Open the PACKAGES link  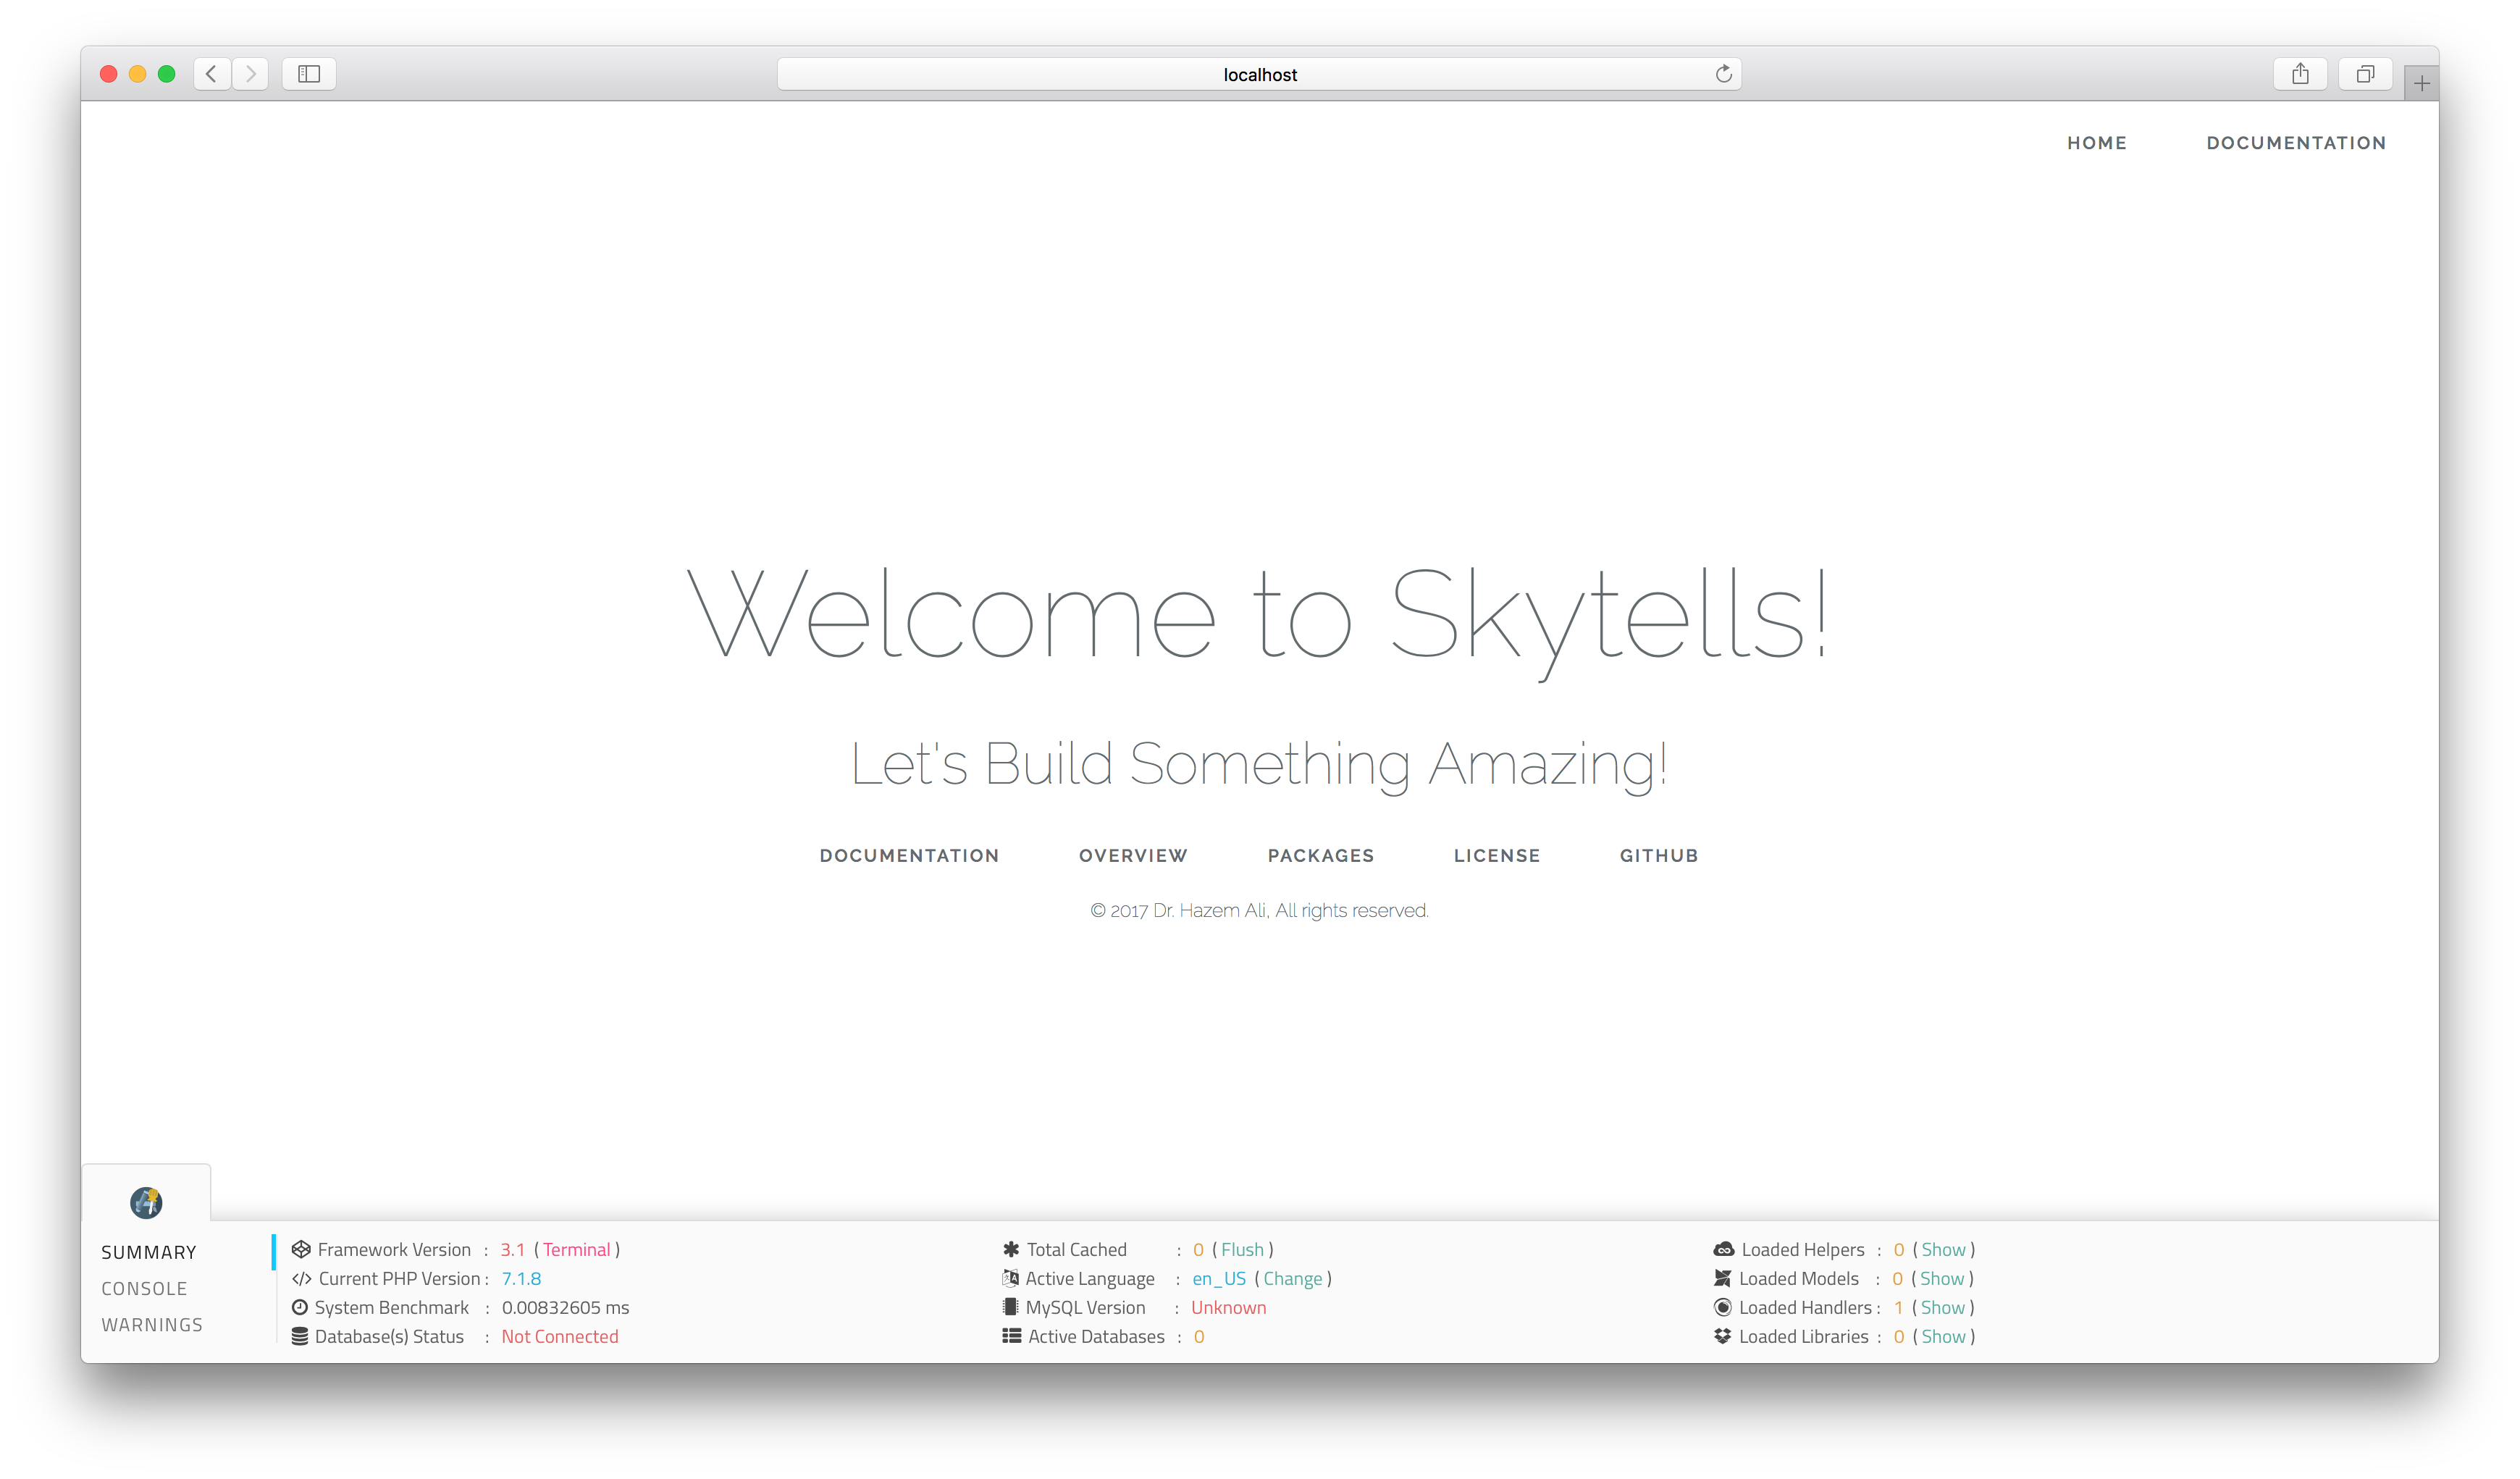point(1321,856)
